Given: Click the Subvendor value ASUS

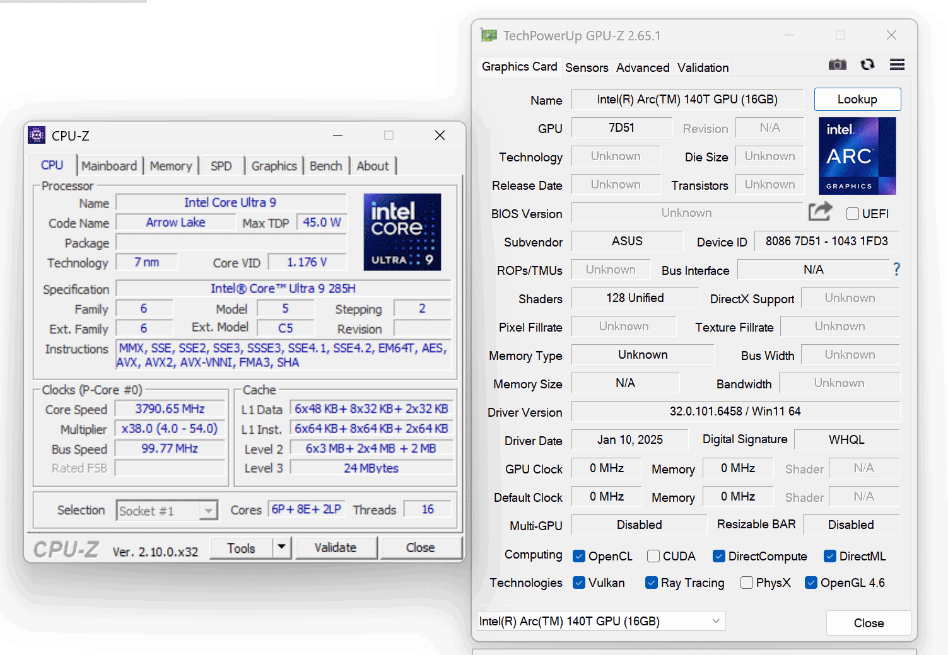Looking at the screenshot, I should click(x=627, y=241).
